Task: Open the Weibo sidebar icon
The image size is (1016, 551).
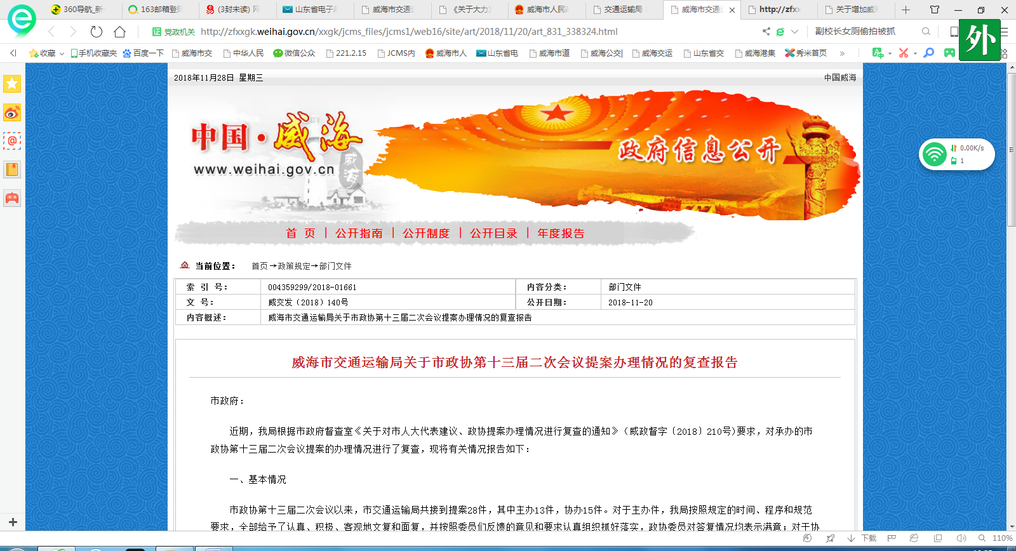Action: coord(12,113)
